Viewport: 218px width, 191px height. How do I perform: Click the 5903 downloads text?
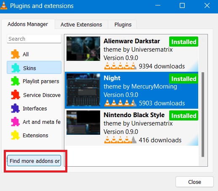162,103
